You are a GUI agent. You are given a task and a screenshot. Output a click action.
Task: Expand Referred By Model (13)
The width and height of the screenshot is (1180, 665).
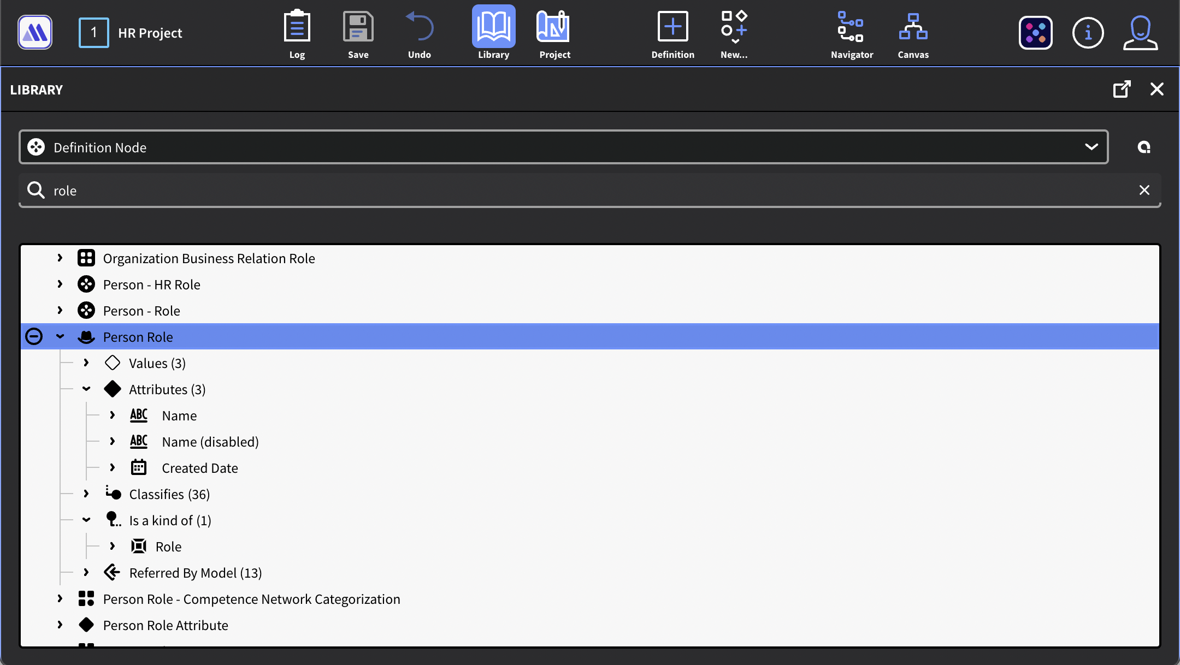tap(86, 573)
